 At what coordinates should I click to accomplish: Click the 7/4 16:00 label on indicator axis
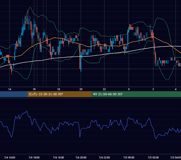pyautogui.click(x=34, y=157)
